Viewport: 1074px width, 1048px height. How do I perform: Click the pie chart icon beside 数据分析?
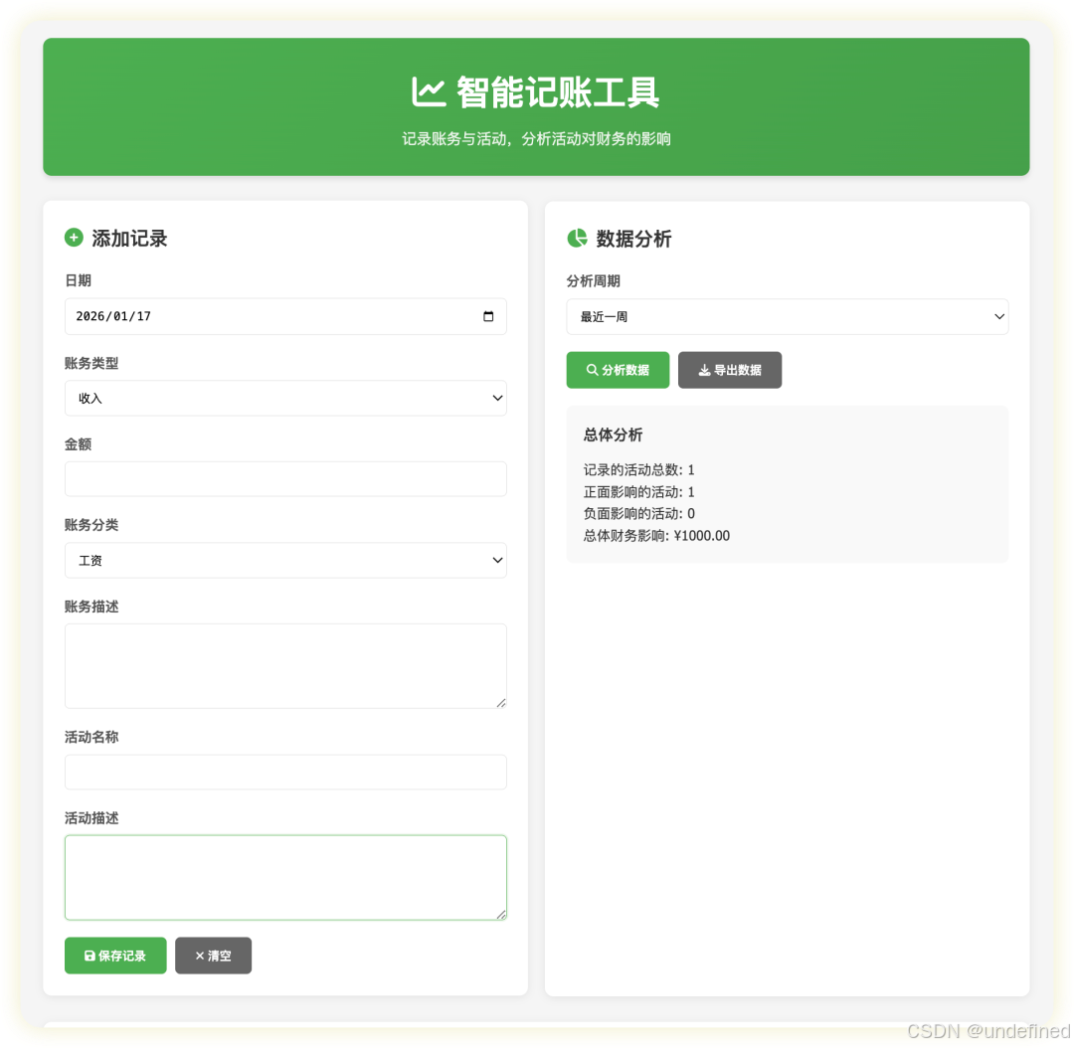[577, 238]
